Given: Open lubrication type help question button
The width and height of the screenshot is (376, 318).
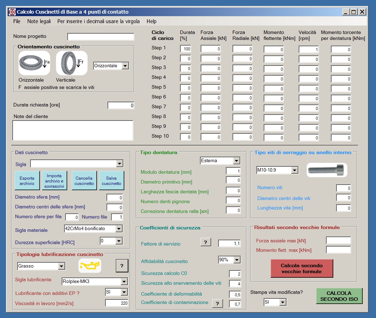Looking at the screenshot, I should click(122, 266).
